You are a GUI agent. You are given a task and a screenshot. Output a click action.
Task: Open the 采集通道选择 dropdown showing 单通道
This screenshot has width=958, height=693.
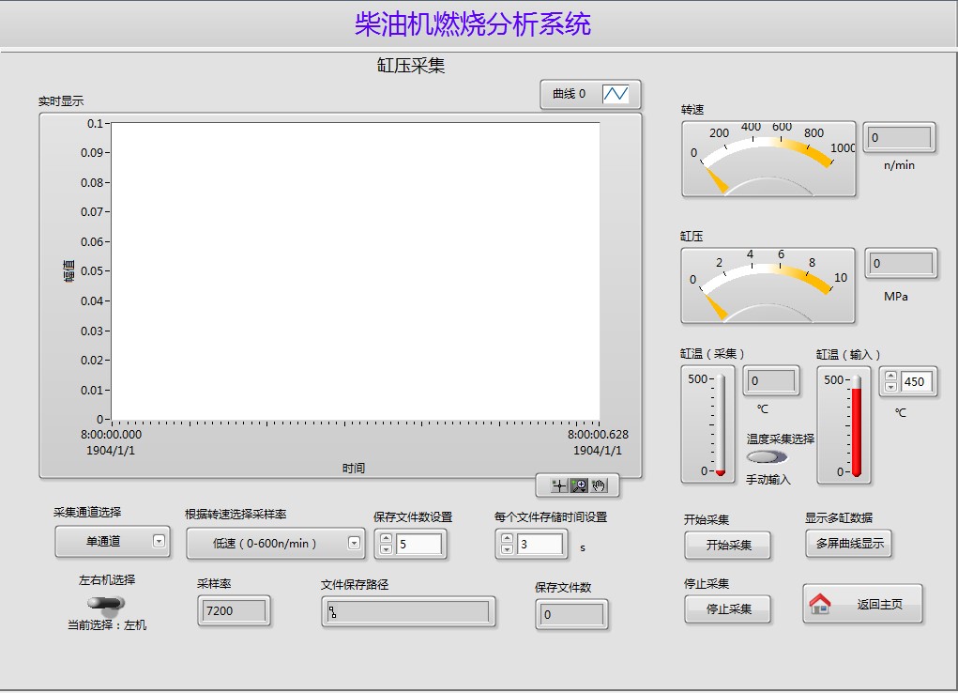tap(113, 541)
